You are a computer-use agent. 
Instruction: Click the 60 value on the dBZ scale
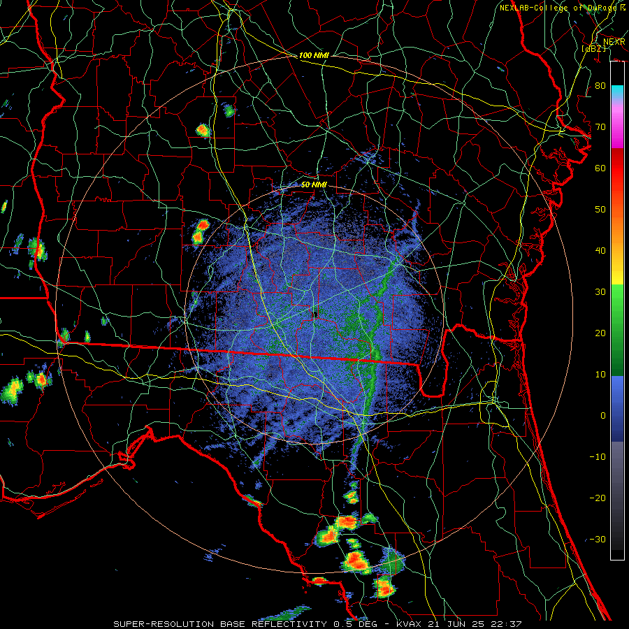600,168
